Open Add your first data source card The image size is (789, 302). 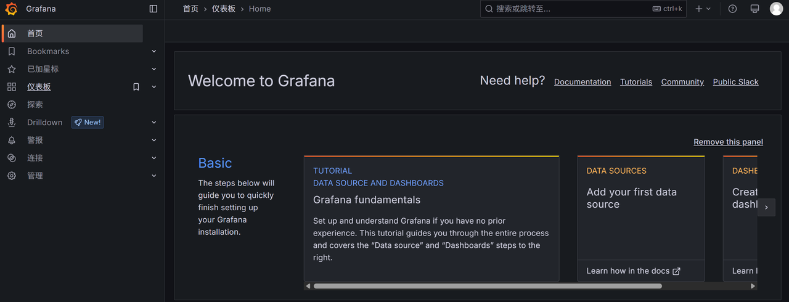click(x=641, y=219)
